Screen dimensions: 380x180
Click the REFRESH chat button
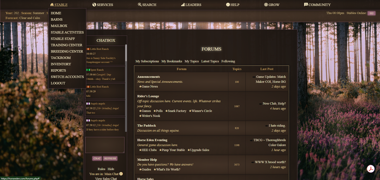tap(110, 158)
